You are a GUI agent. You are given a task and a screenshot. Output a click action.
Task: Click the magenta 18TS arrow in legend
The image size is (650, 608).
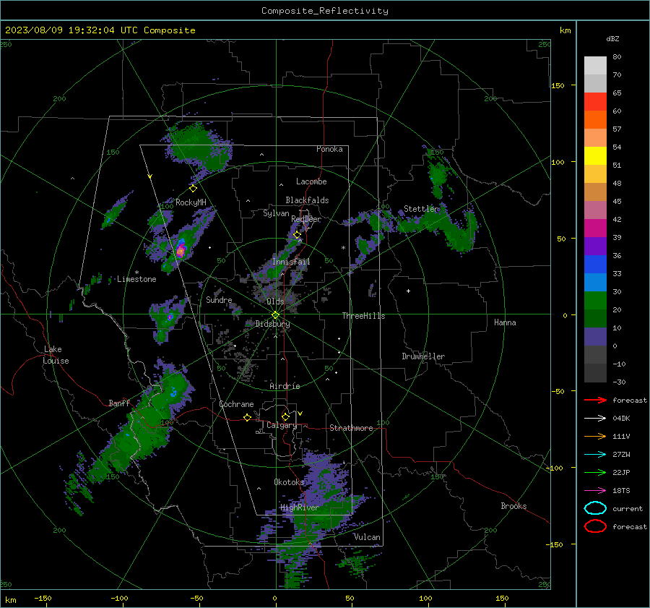coord(595,490)
